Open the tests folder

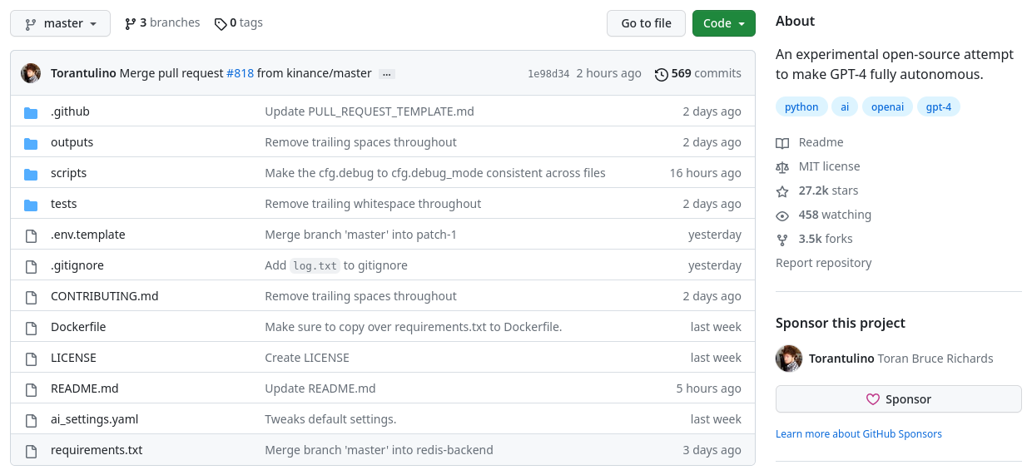[x=64, y=204]
